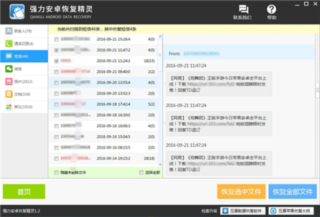The height and width of the screenshot is (217, 320).
Task: Switch to the 短信(46) SMS tab
Action: [24, 56]
